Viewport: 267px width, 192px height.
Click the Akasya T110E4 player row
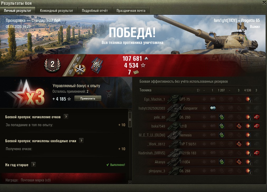(x=199, y=162)
